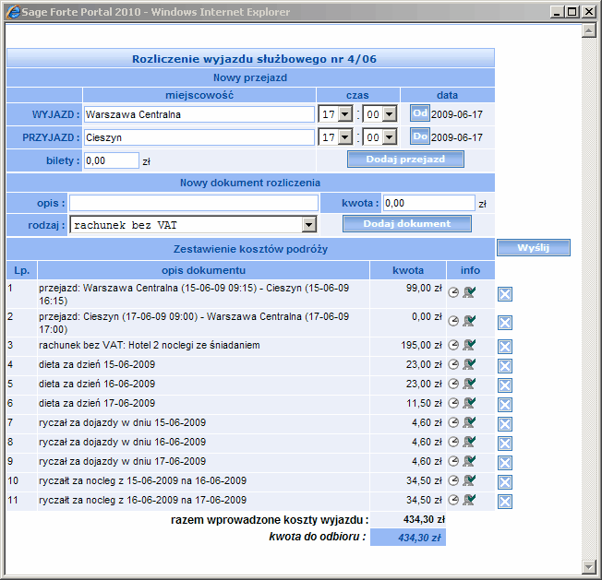Delete ryczałt za dojazdy 16-06-2009 row

505,444
